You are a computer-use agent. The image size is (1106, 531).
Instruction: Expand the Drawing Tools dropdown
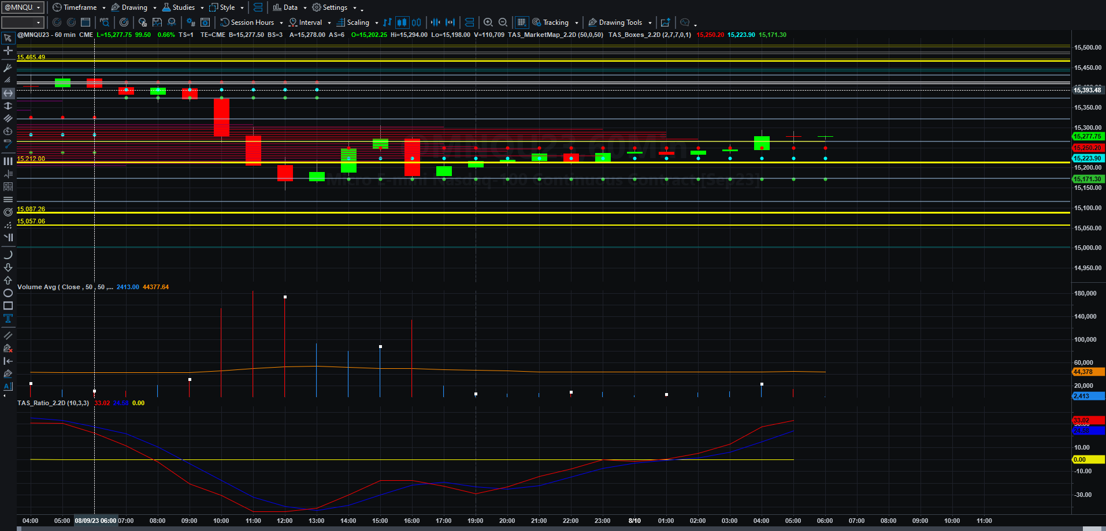tap(620, 23)
